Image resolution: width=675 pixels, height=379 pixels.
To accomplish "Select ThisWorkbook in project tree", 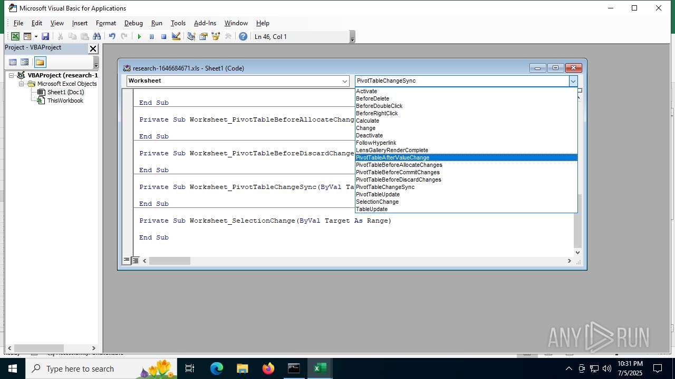I will 65,101.
